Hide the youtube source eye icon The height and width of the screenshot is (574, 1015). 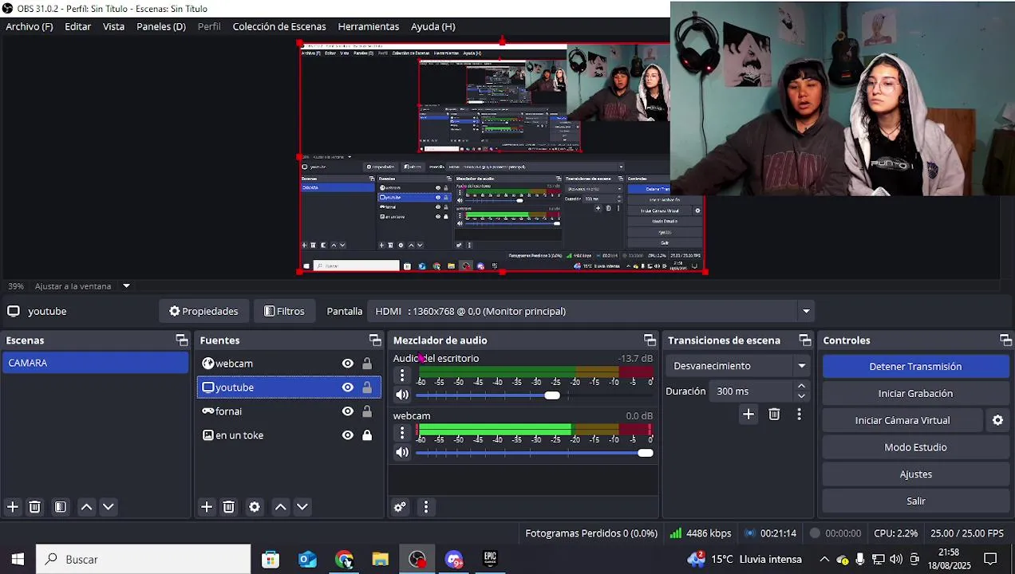point(348,387)
